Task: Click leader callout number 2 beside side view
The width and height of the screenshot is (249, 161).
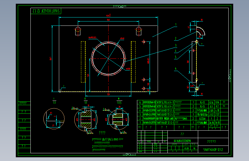Action: point(176,38)
